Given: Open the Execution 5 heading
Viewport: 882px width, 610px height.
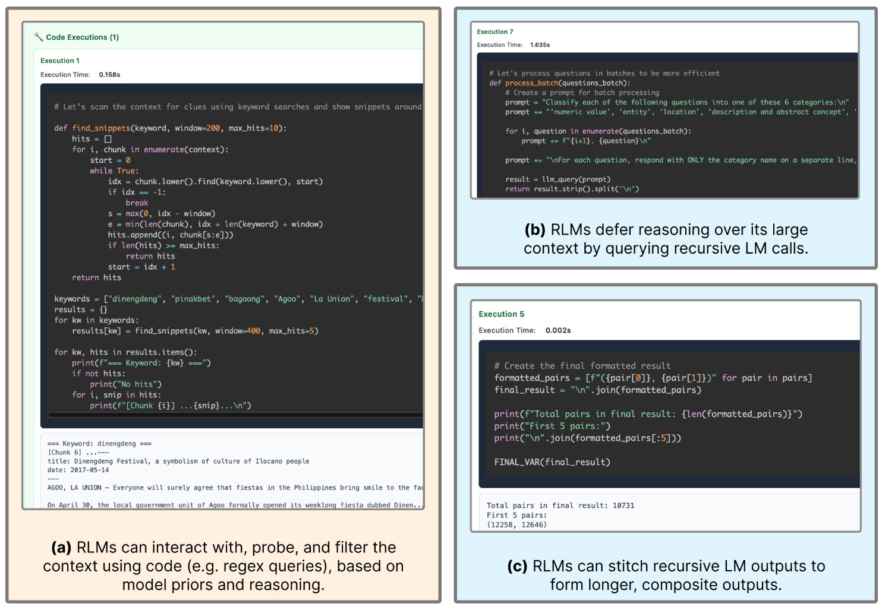Looking at the screenshot, I should [501, 314].
